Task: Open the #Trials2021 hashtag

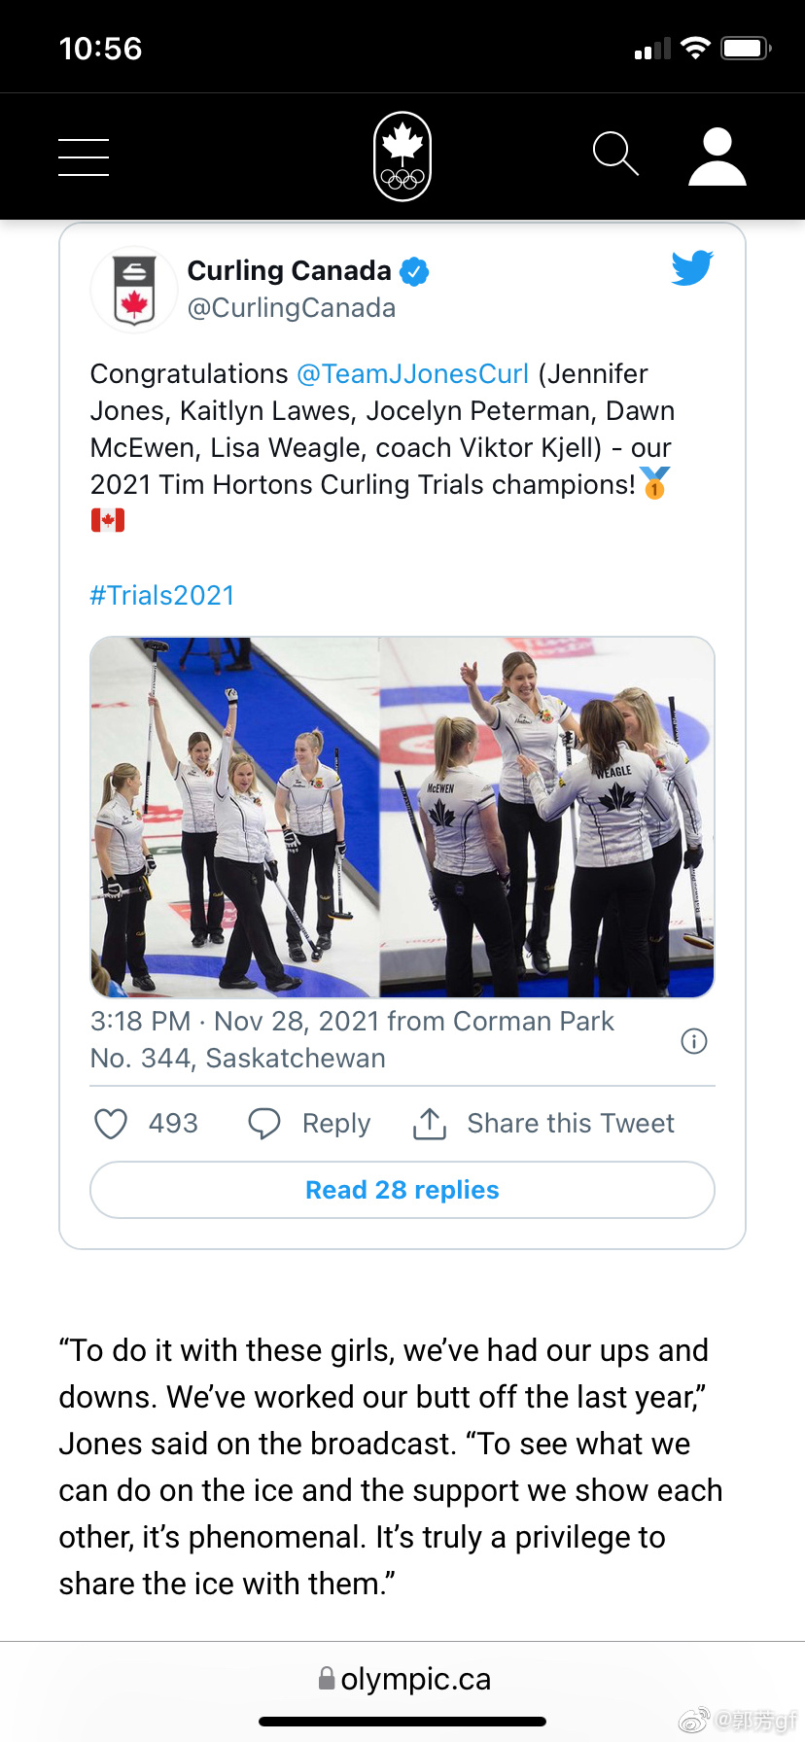Action: (x=162, y=595)
